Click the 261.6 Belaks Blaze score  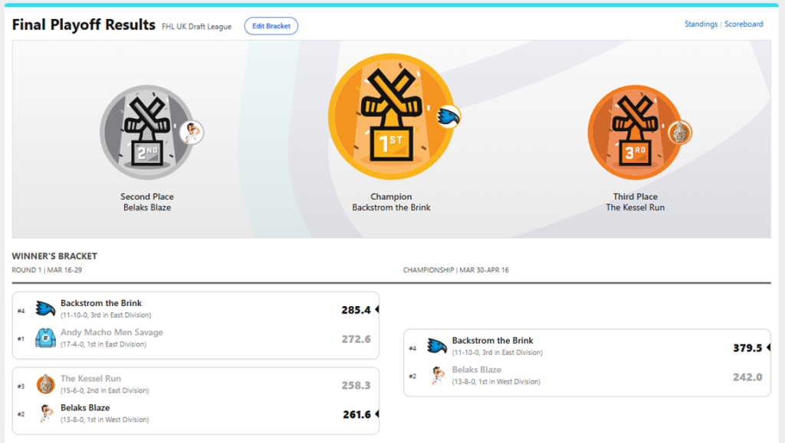pos(356,414)
